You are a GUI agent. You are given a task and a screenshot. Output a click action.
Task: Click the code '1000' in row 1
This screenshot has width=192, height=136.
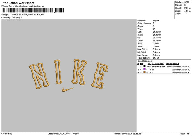click(169, 67)
